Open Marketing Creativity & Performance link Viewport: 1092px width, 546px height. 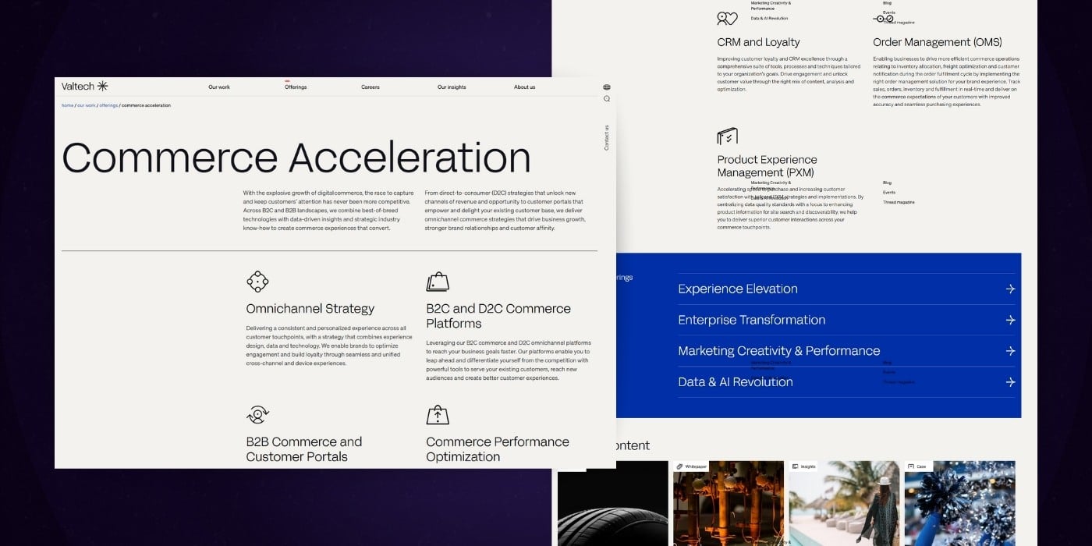(x=778, y=351)
